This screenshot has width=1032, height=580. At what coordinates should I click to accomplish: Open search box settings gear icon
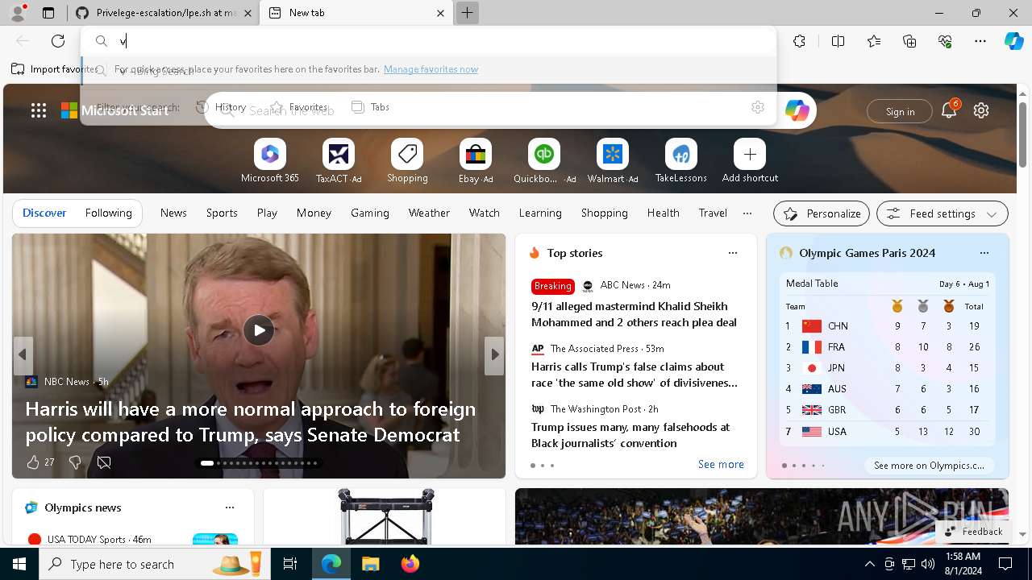[757, 107]
